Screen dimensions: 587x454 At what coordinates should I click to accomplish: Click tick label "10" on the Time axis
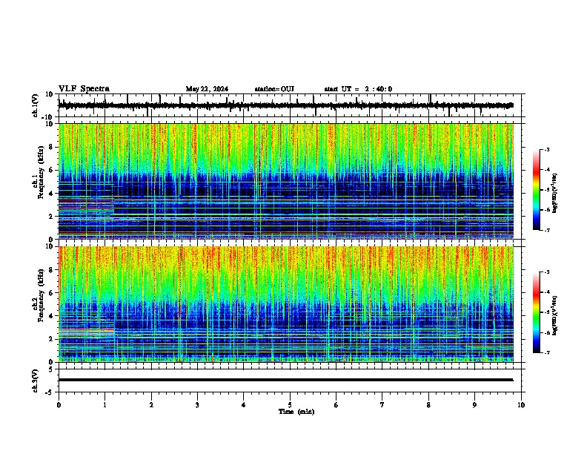pyautogui.click(x=521, y=405)
